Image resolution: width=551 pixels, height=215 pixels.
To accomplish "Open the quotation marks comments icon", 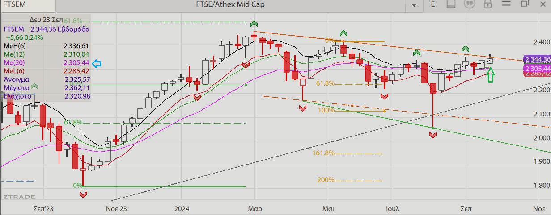I will click(470, 4).
